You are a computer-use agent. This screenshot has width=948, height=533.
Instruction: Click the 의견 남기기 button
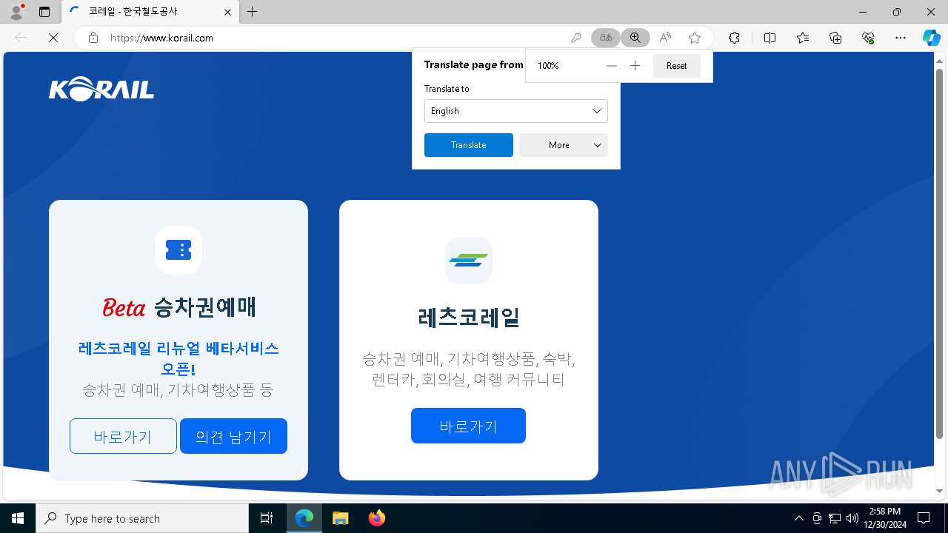tap(233, 436)
